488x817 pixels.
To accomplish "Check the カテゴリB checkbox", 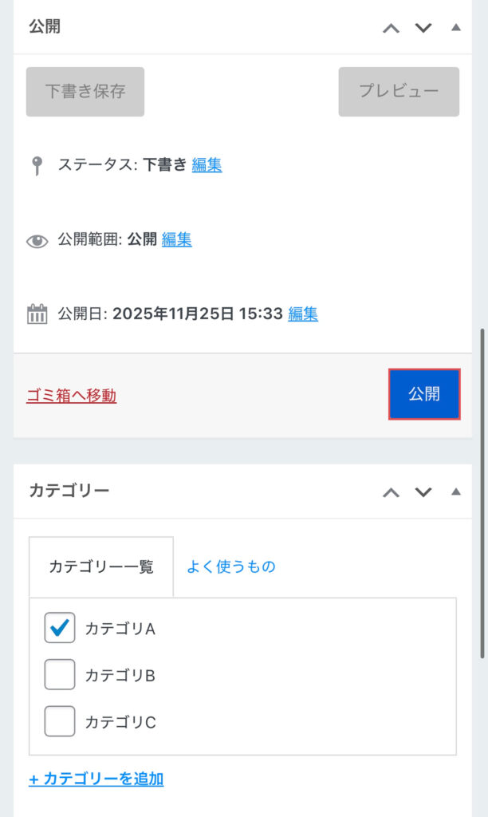I will tap(60, 675).
